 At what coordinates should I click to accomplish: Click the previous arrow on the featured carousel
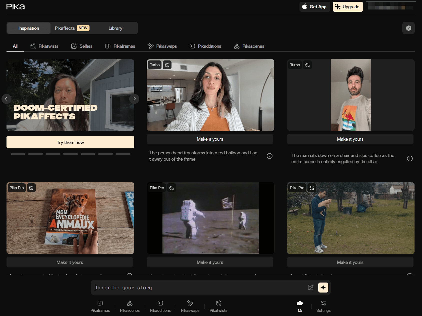click(x=6, y=99)
